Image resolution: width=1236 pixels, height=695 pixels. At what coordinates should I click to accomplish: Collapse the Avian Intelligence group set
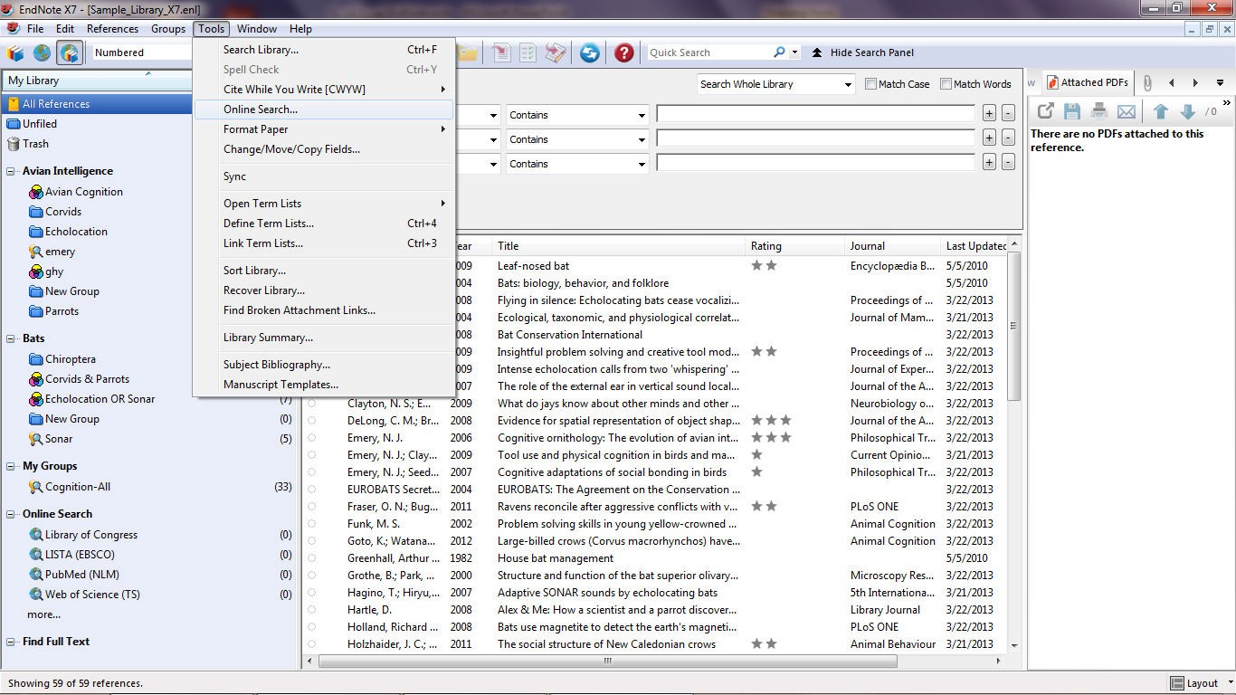[12, 171]
